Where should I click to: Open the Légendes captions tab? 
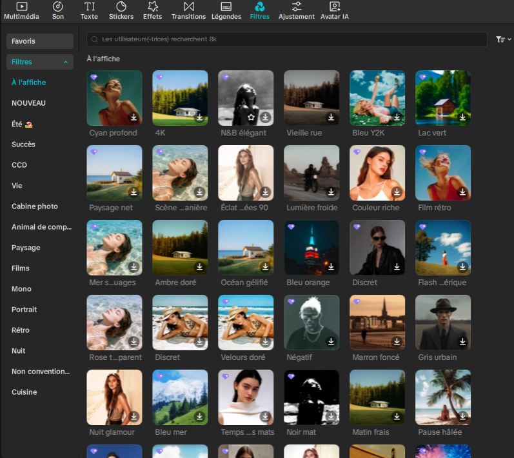(226, 11)
